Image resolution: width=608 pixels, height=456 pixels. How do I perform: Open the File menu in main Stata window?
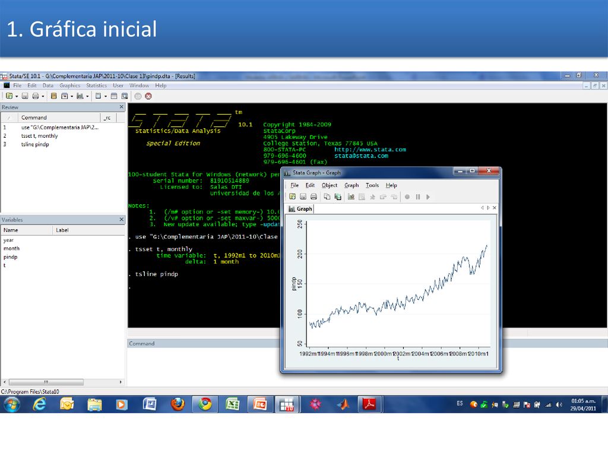[x=17, y=85]
